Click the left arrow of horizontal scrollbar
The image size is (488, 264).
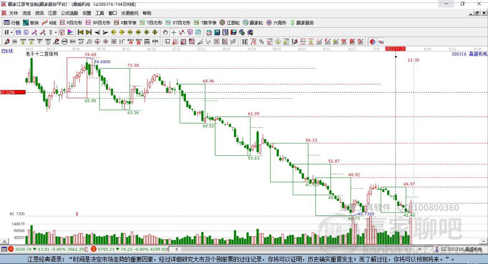[x=177, y=249]
